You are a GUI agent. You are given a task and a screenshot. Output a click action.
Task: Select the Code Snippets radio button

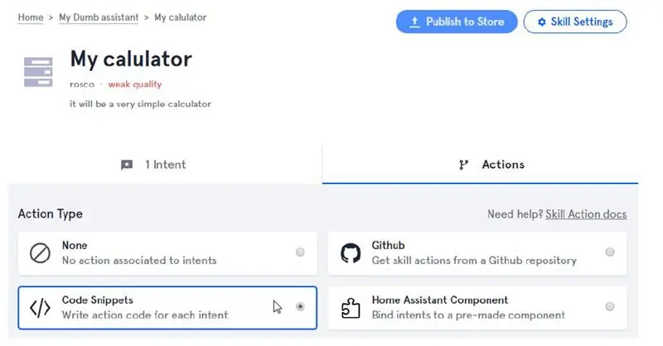tap(300, 307)
